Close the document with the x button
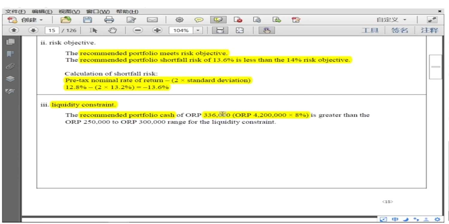This screenshot has width=449, height=224. 439,11
